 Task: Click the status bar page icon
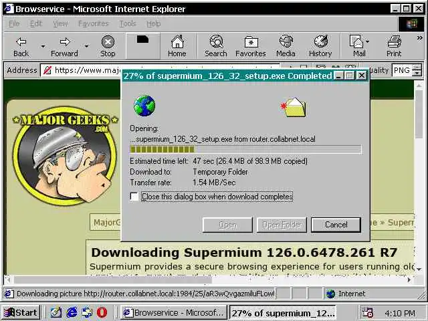click(9, 294)
